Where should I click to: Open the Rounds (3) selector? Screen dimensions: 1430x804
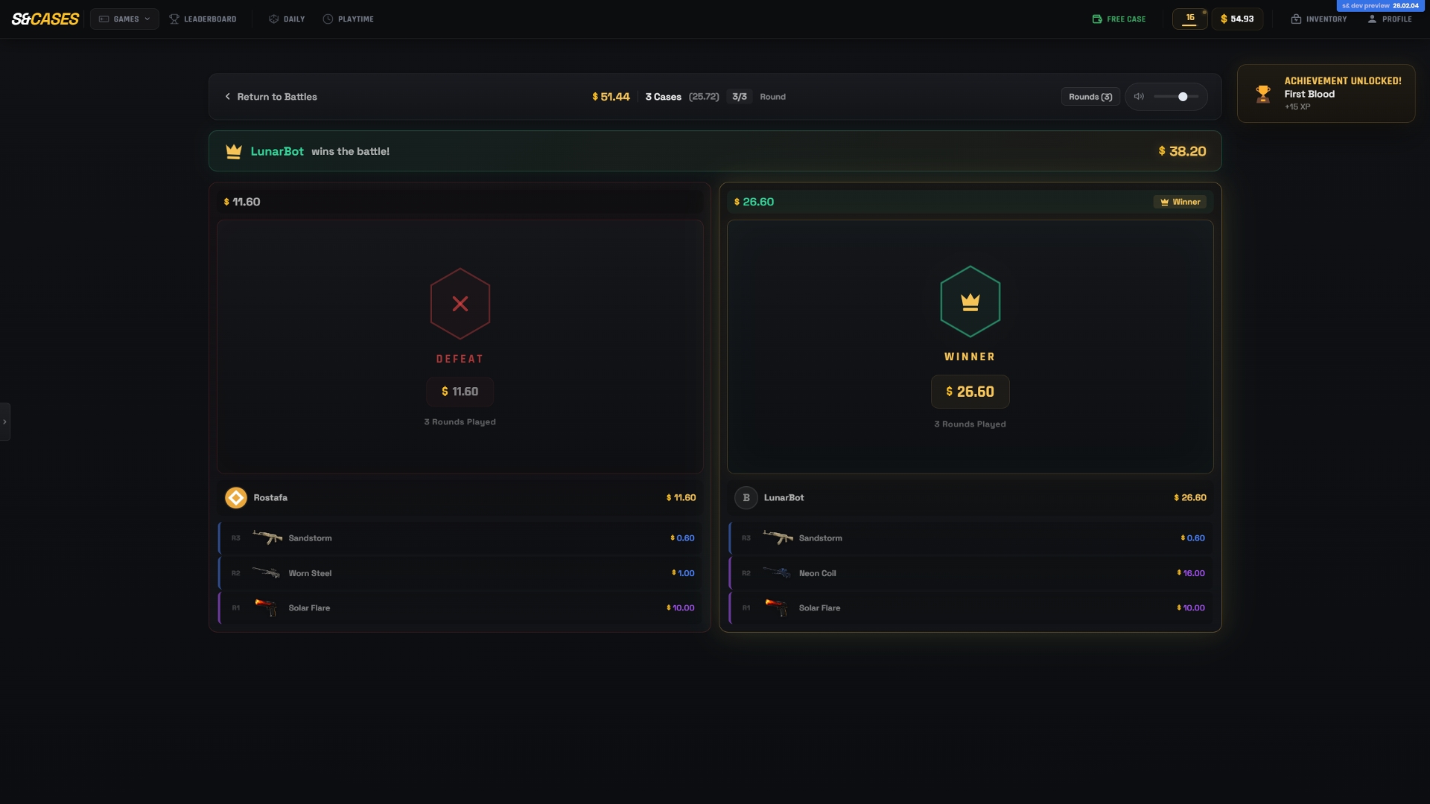click(1090, 97)
